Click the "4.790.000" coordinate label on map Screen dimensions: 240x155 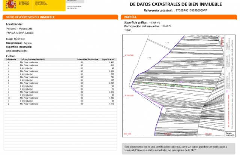tap(129, 96)
